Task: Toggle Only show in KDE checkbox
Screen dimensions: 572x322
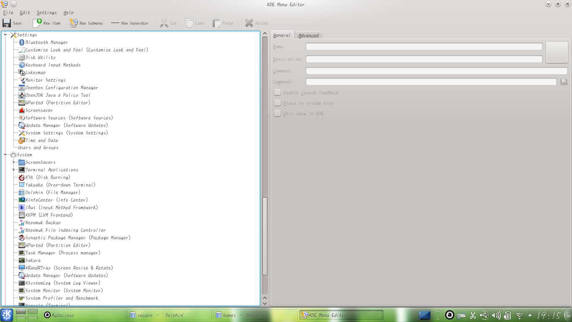Action: pyautogui.click(x=277, y=113)
